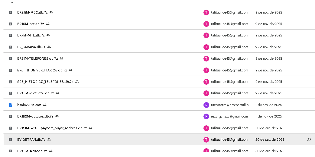This screenshot has width=315, height=157.
Task: Select file name BR10M-net.db.7z
Action: tap(31, 24)
